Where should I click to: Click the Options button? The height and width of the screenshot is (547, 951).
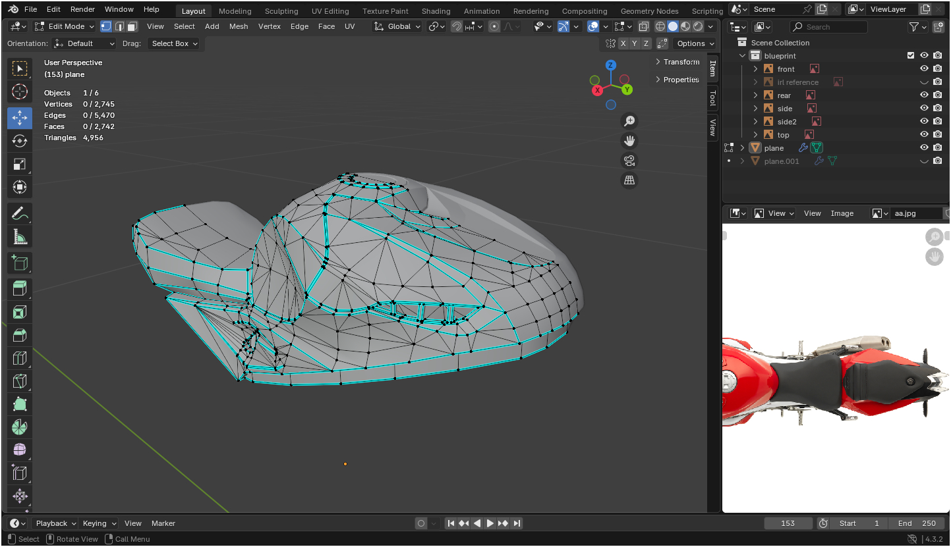[695, 43]
